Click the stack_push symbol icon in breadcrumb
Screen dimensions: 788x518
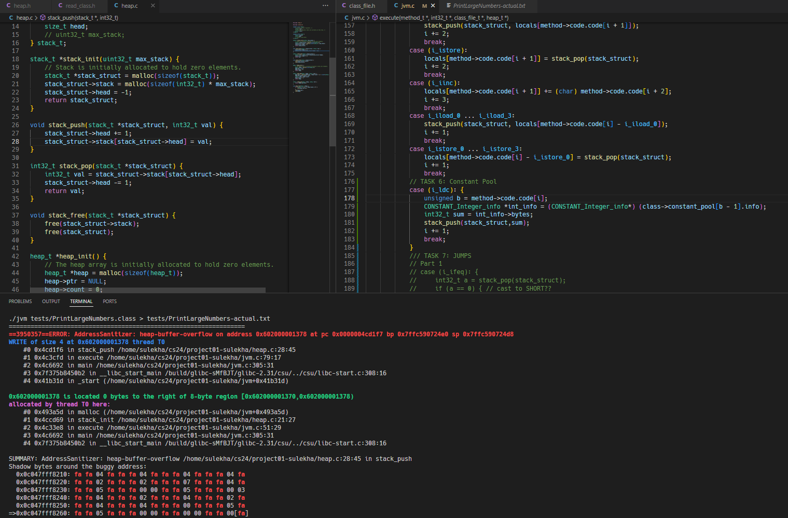(x=43, y=18)
